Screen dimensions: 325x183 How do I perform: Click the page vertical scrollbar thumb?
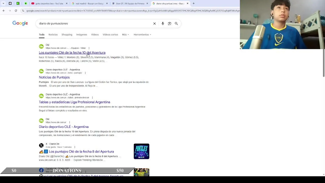click(323, 63)
